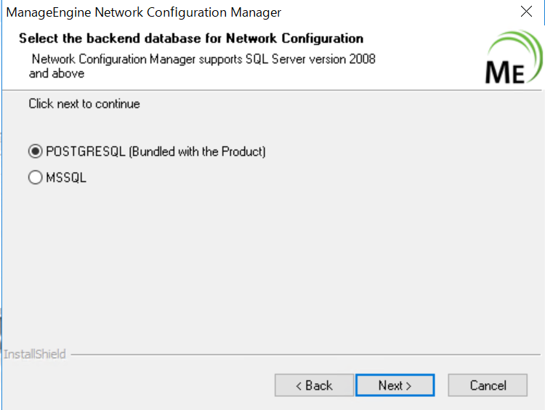Click the "Click next to continue" text
This screenshot has width=545, height=410.
pyautogui.click(x=84, y=104)
